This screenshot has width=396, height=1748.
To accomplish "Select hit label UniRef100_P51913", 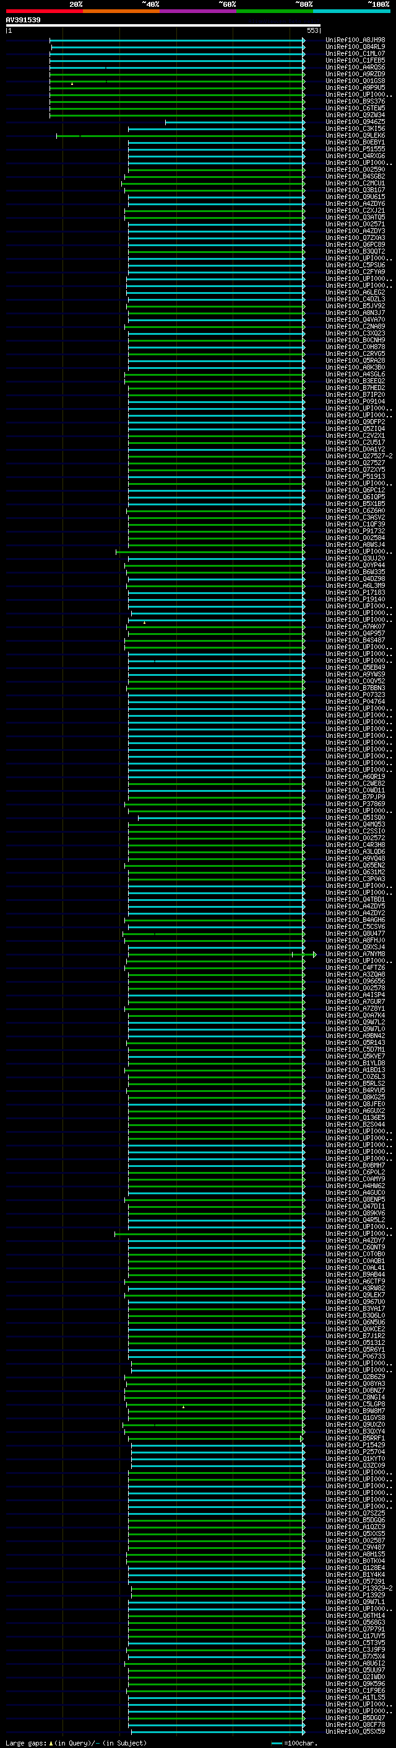I will [355, 477].
